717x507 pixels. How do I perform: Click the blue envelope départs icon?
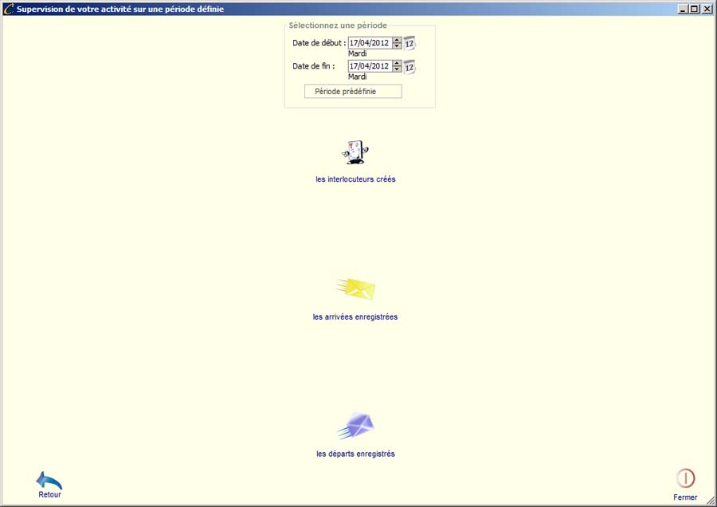click(355, 426)
